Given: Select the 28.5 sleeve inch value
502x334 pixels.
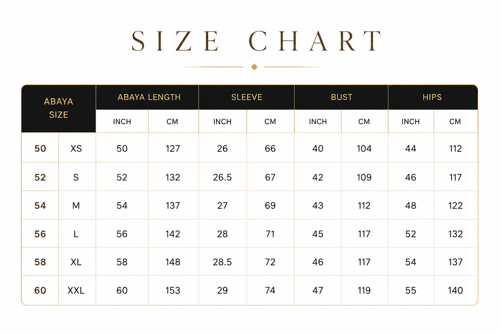Looking at the screenshot, I should [223, 262].
